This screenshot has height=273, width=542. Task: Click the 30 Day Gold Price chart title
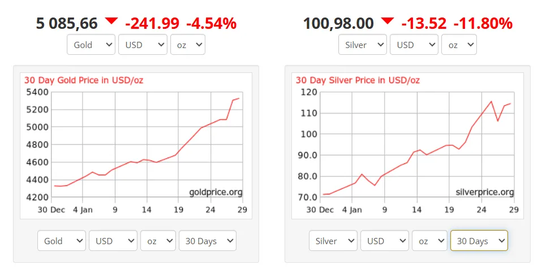[x=84, y=80]
